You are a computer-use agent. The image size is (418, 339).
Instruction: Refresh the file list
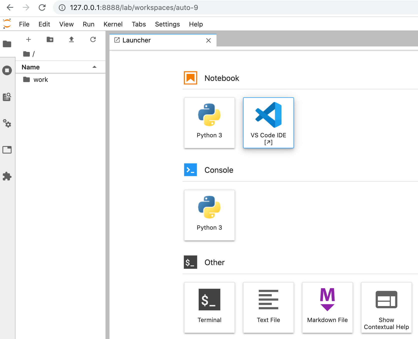[93, 39]
